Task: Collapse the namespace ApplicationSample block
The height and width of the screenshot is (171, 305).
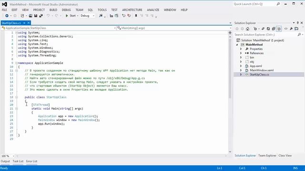Action: 17,63
